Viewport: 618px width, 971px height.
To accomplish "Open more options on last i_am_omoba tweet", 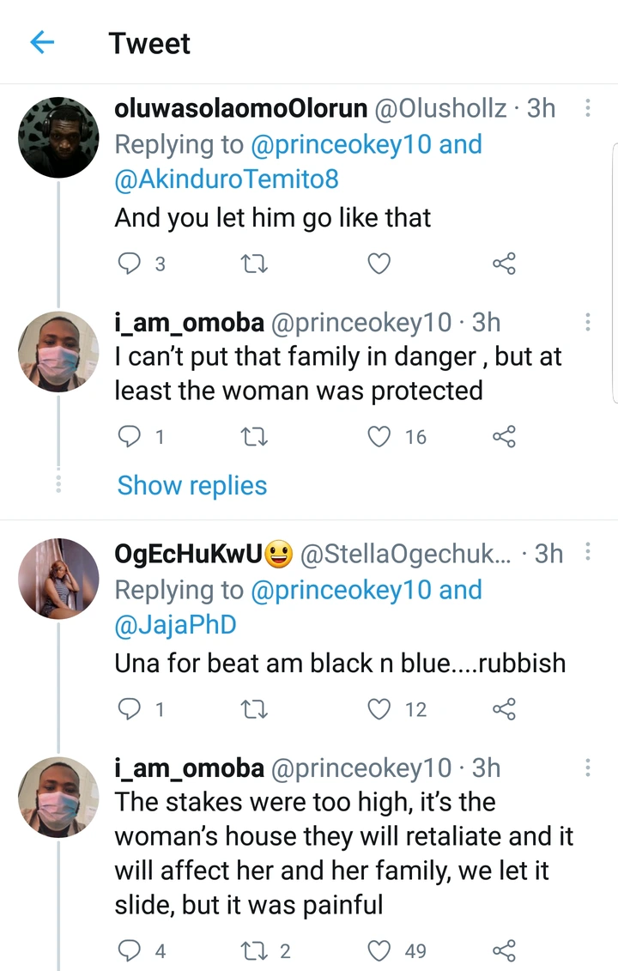I will (588, 768).
